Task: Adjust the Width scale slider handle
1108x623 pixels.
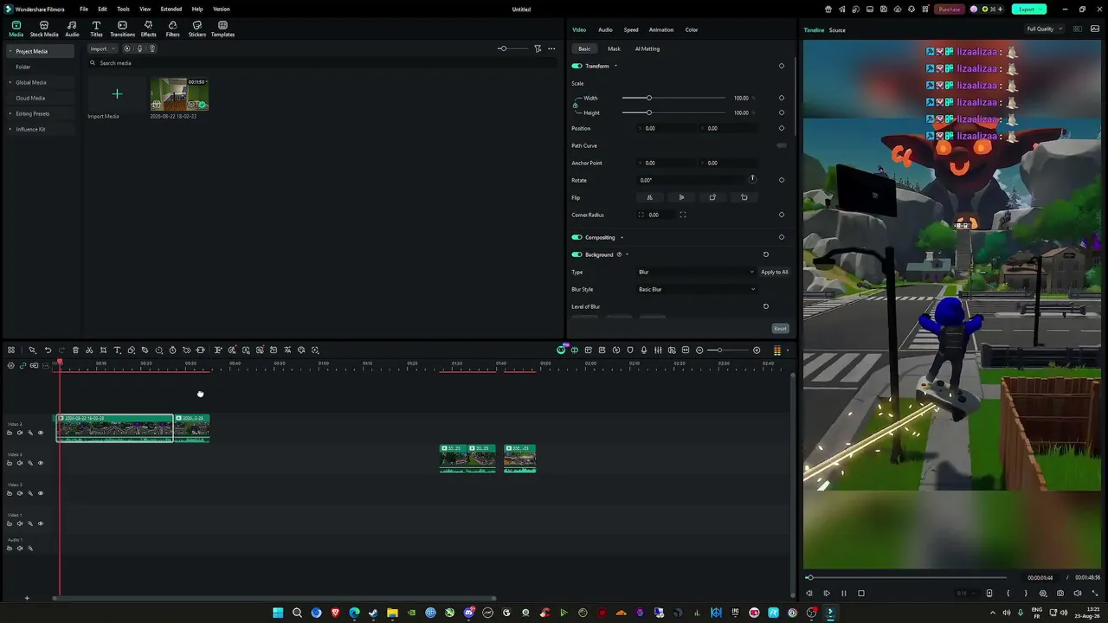Action: [x=648, y=98]
